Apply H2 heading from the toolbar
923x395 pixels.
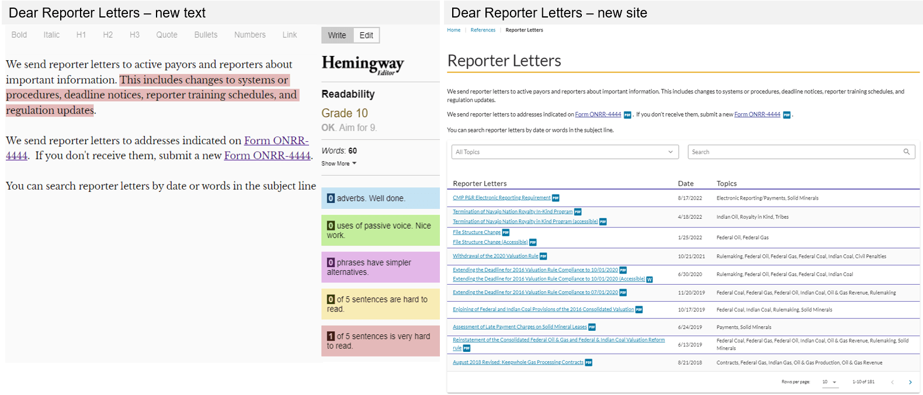tap(107, 35)
